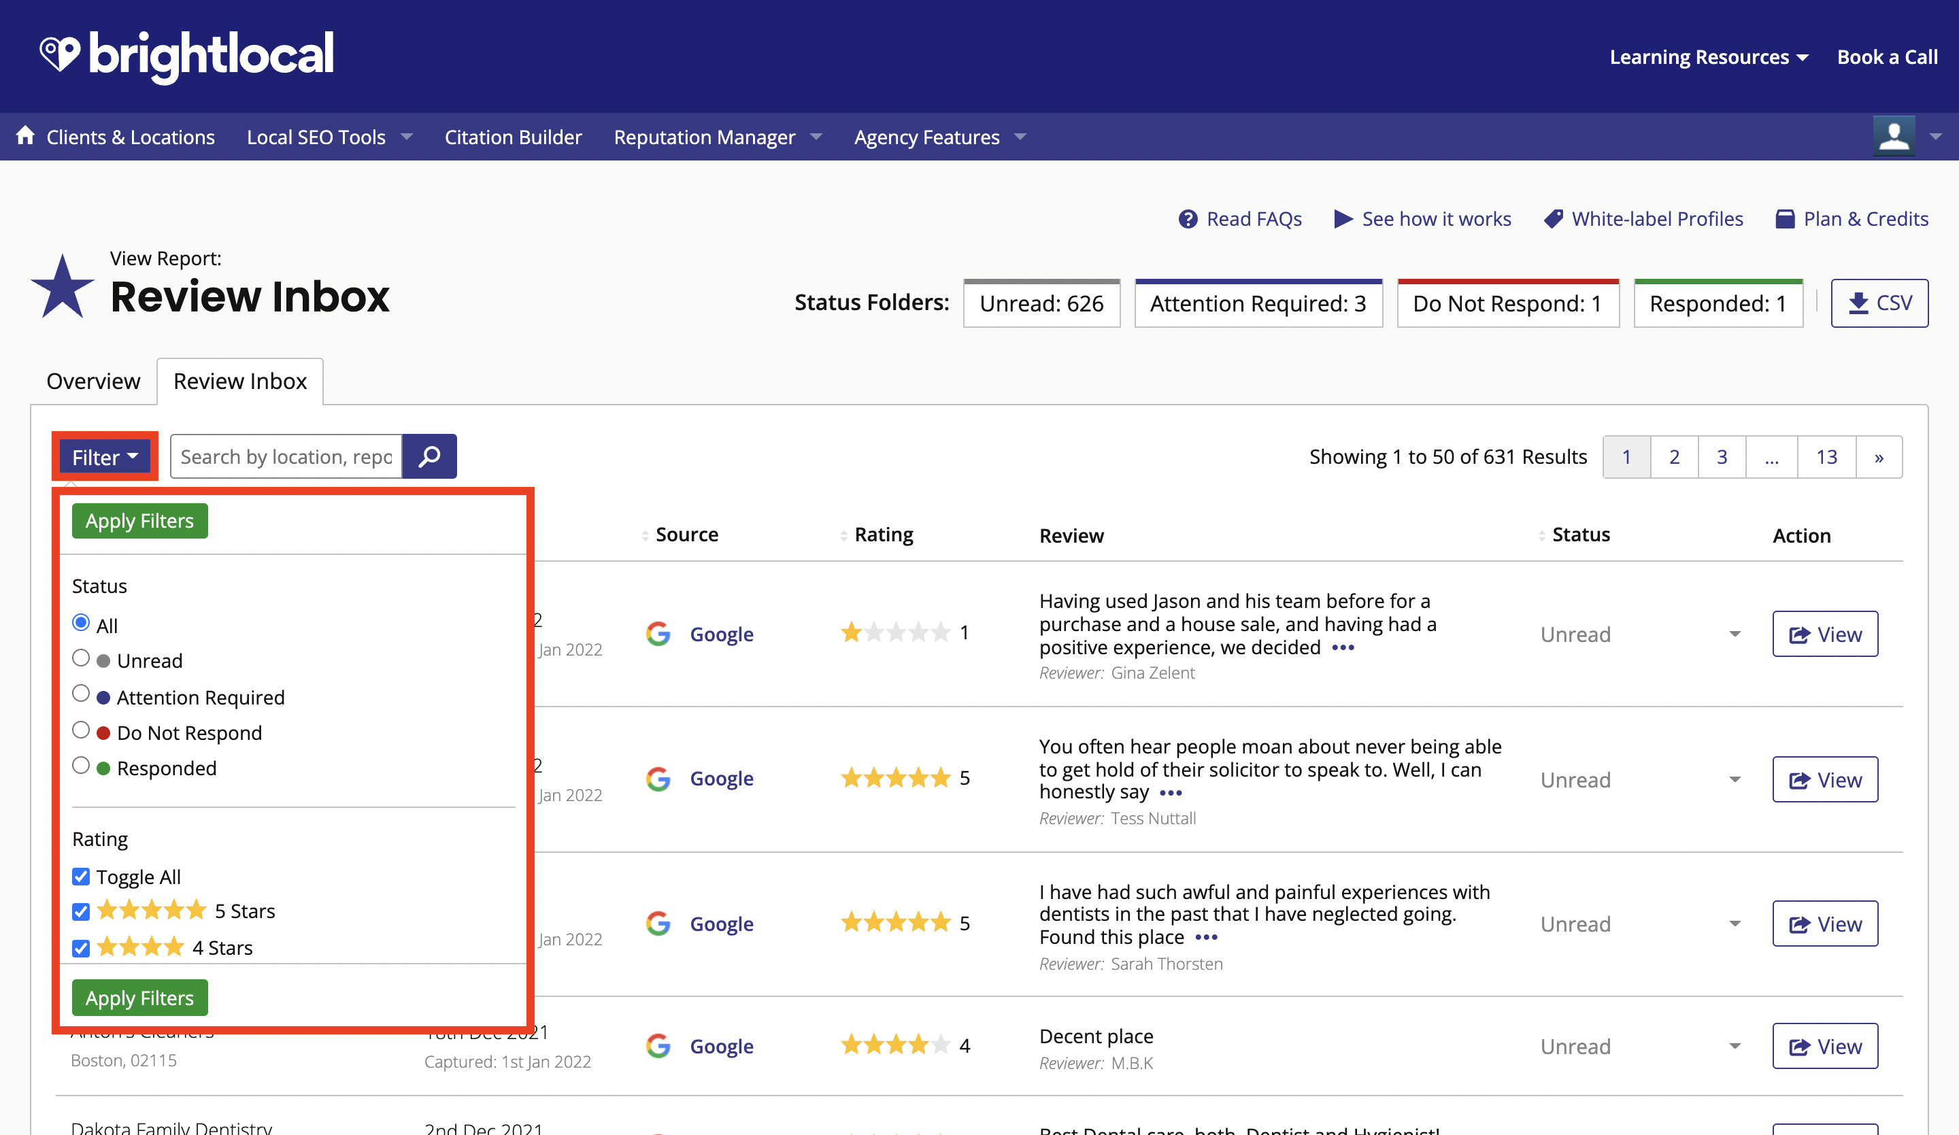
Task: Click the play icon beside See how it works
Action: [1343, 219]
